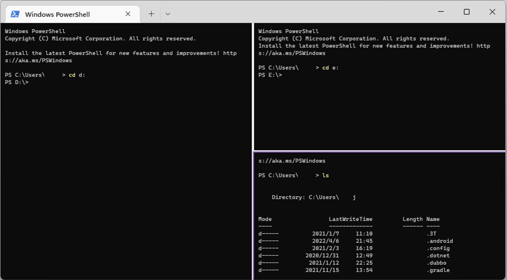Click the date '2021/11/15' in the listing

pos(322,270)
